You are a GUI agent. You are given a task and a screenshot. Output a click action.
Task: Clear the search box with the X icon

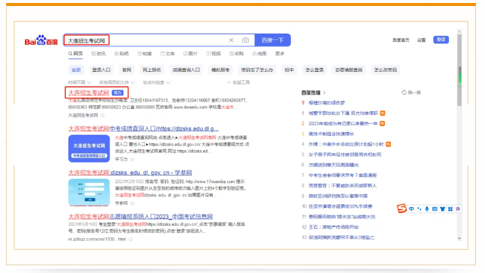pos(231,40)
